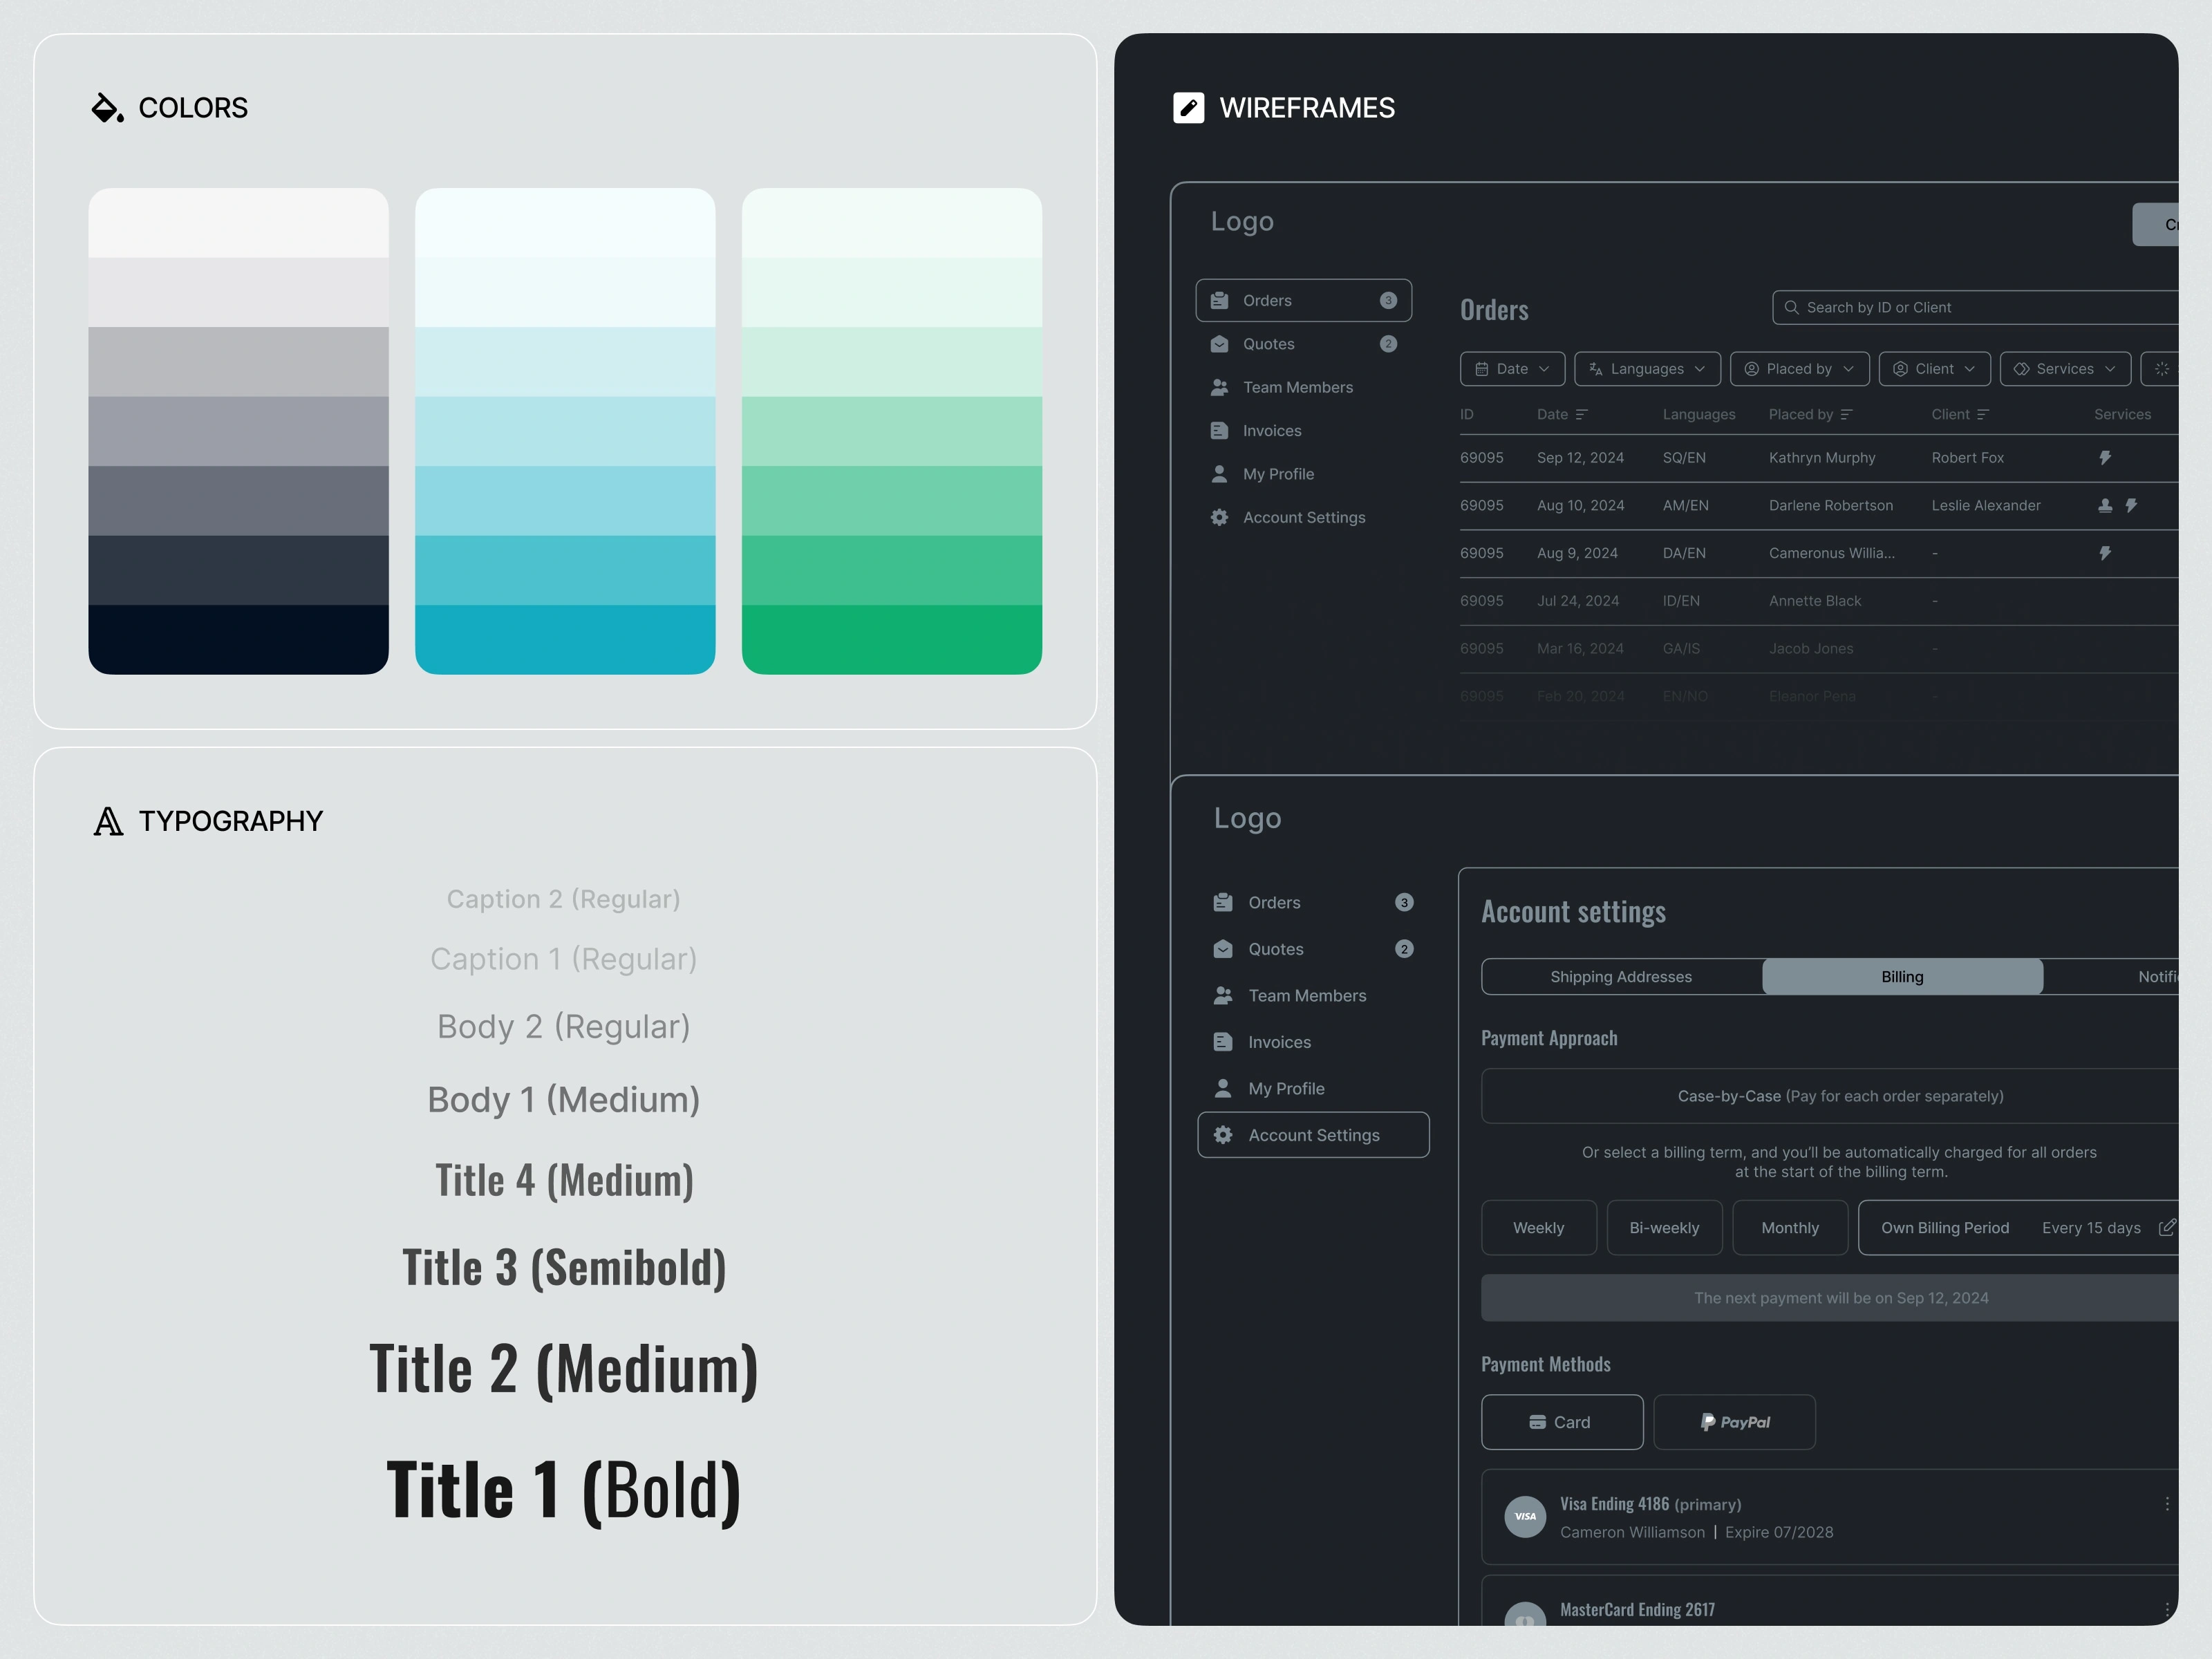Screen dimensions: 2212x1659
Task: Click the Typography letter A icon
Action: click(108, 822)
